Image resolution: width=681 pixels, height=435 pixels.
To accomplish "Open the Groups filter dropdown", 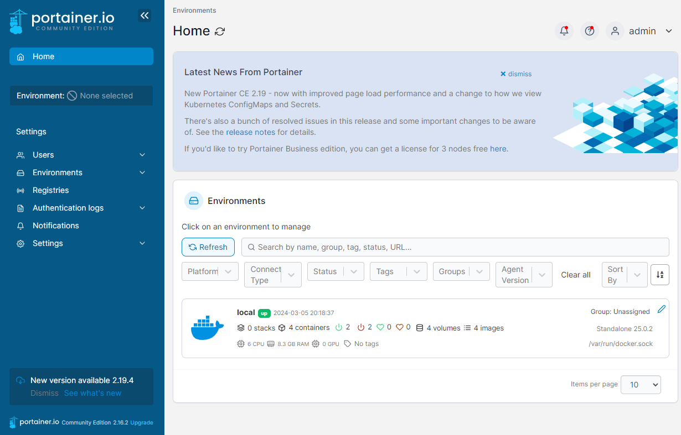I will coord(461,271).
